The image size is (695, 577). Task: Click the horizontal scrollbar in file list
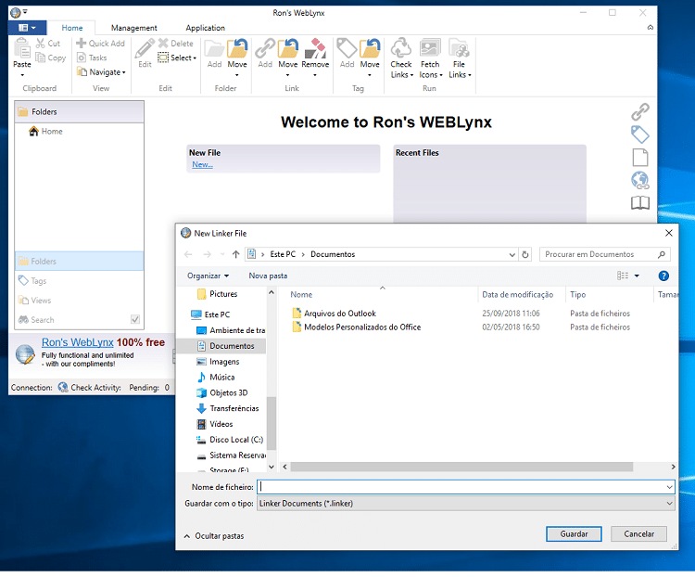pos(461,467)
